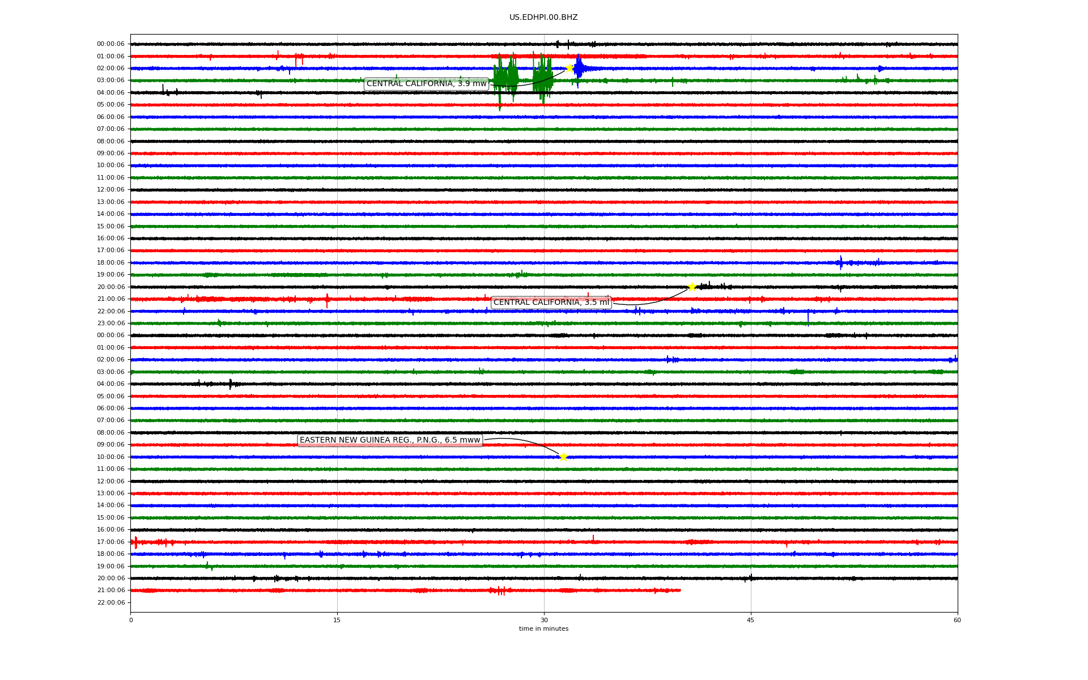Click the x-axis tick label 30

(544, 620)
